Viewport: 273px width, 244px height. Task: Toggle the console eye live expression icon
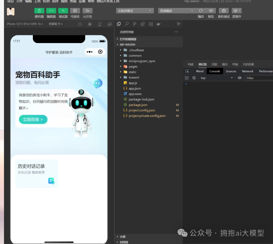click(x=240, y=78)
